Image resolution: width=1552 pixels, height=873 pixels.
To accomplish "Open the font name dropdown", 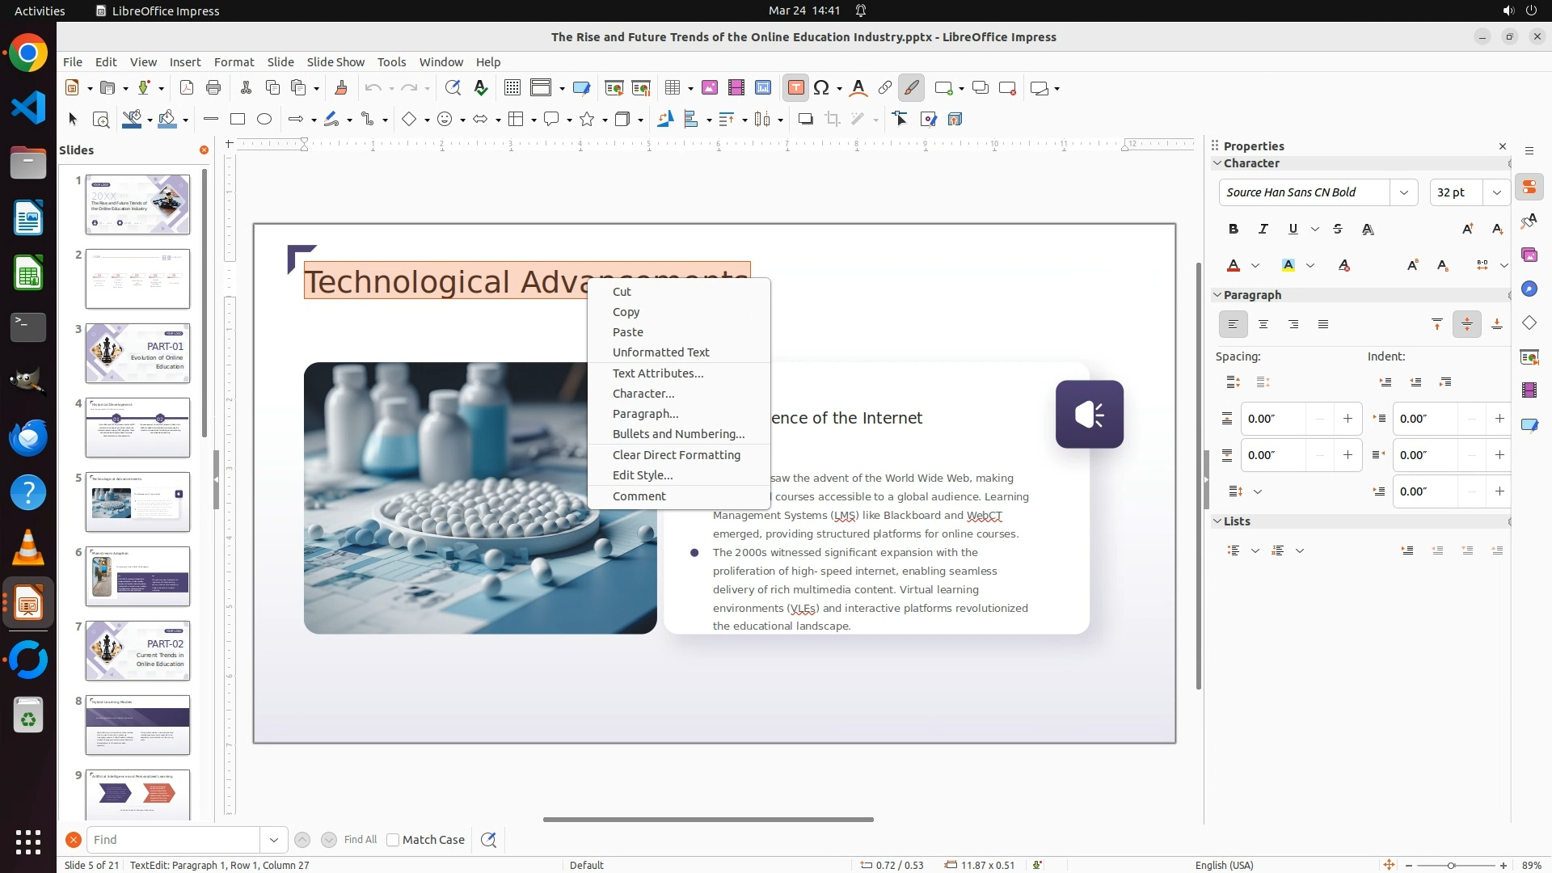I will pyautogui.click(x=1404, y=192).
